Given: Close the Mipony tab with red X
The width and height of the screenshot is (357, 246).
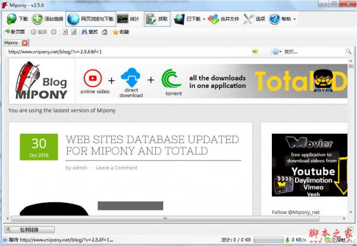Looking at the screenshot, I should click(25, 43).
